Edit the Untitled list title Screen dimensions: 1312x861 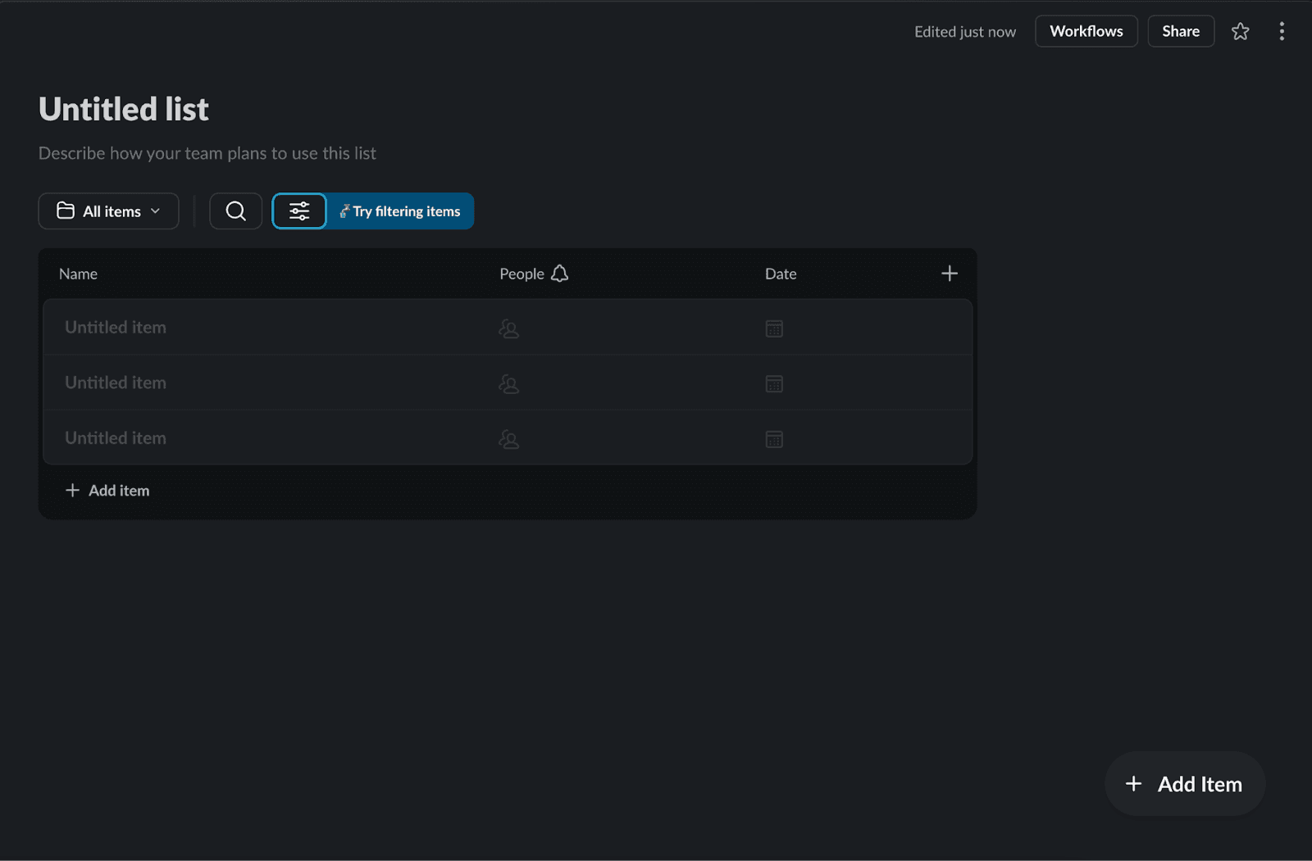pos(124,109)
